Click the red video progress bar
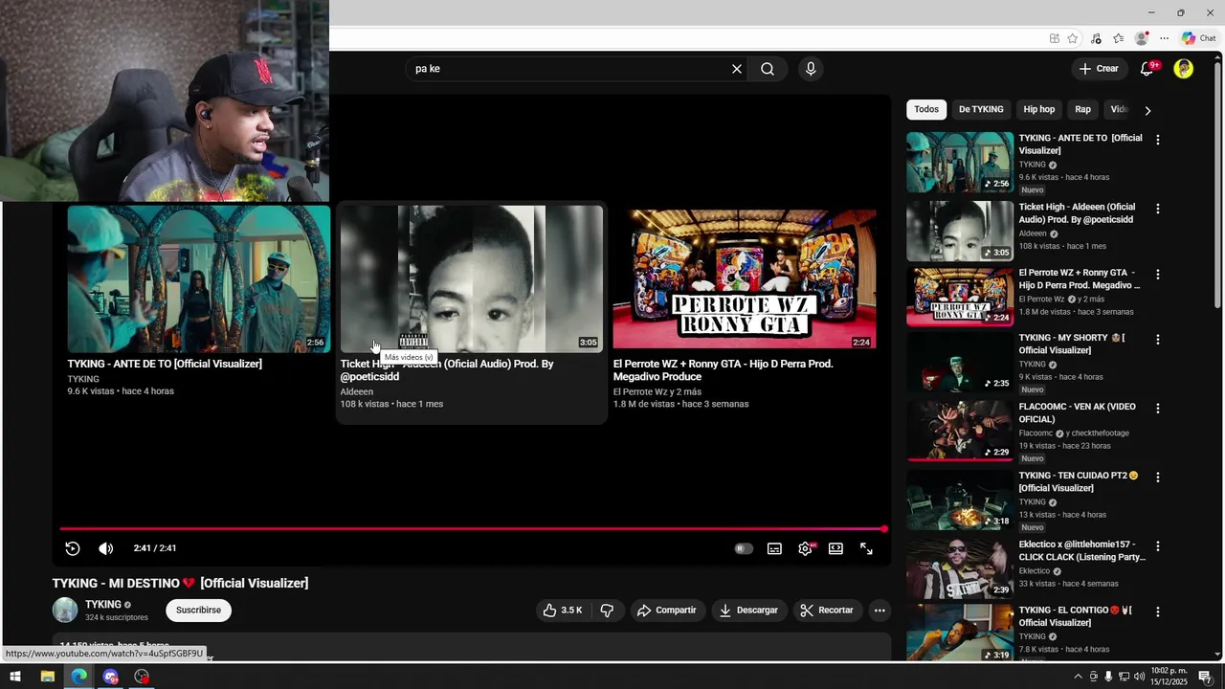 (473, 528)
